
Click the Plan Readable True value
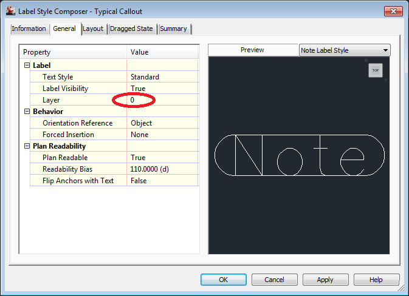click(x=162, y=158)
